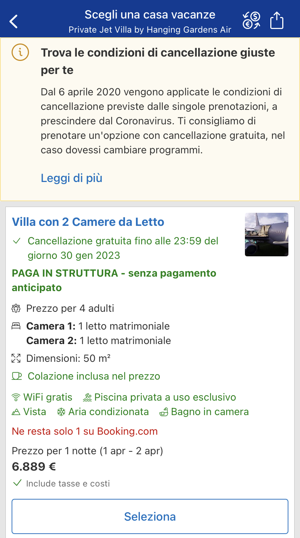The height and width of the screenshot is (538, 300).
Task: Click the Bagno in camera icon
Action: tap(164, 412)
